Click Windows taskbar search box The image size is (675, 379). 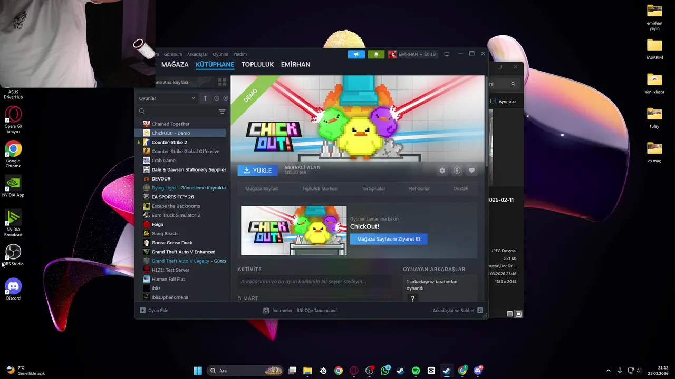point(246,371)
